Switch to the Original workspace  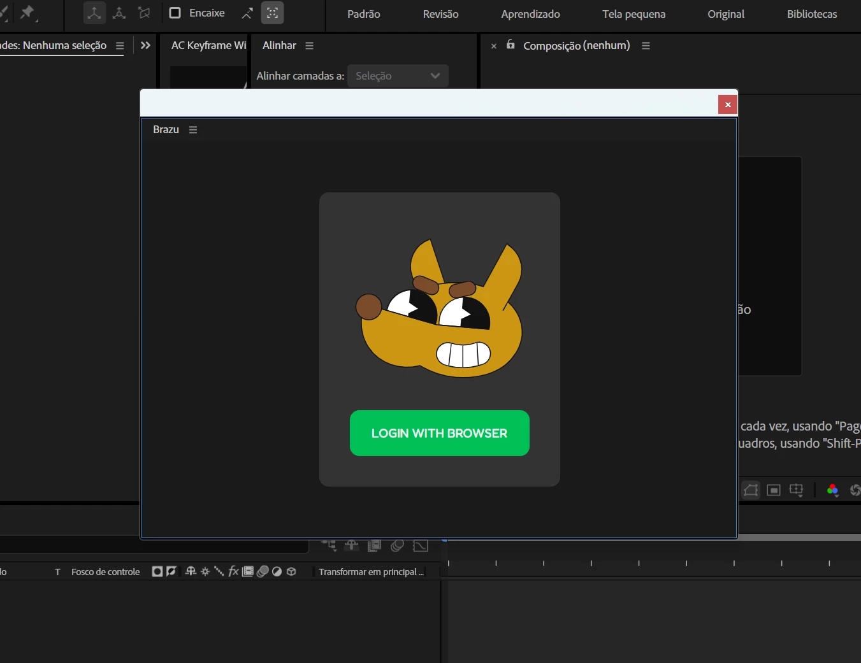click(726, 14)
